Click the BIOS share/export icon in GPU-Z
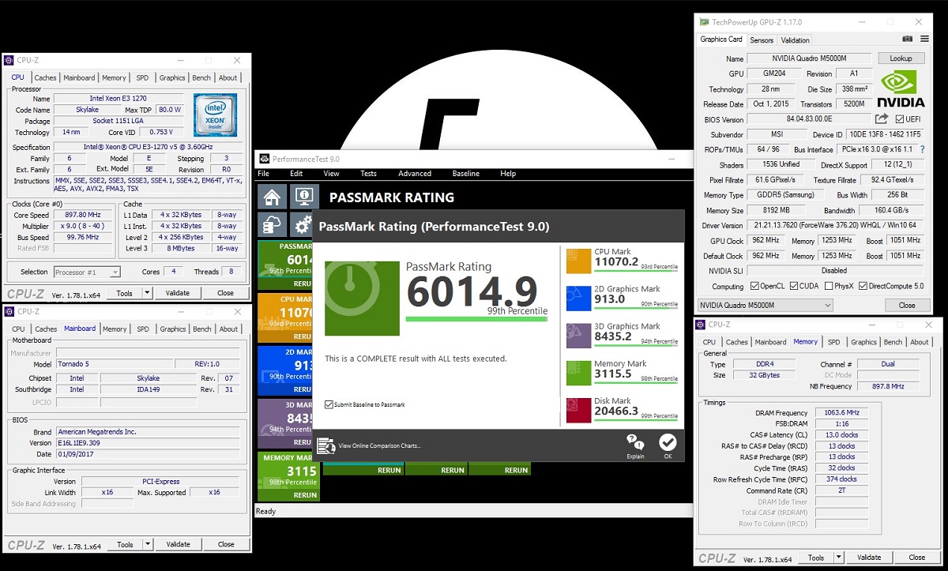 pos(882,119)
